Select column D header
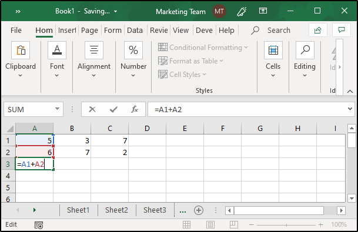The height and width of the screenshot is (232, 358). pos(147,129)
